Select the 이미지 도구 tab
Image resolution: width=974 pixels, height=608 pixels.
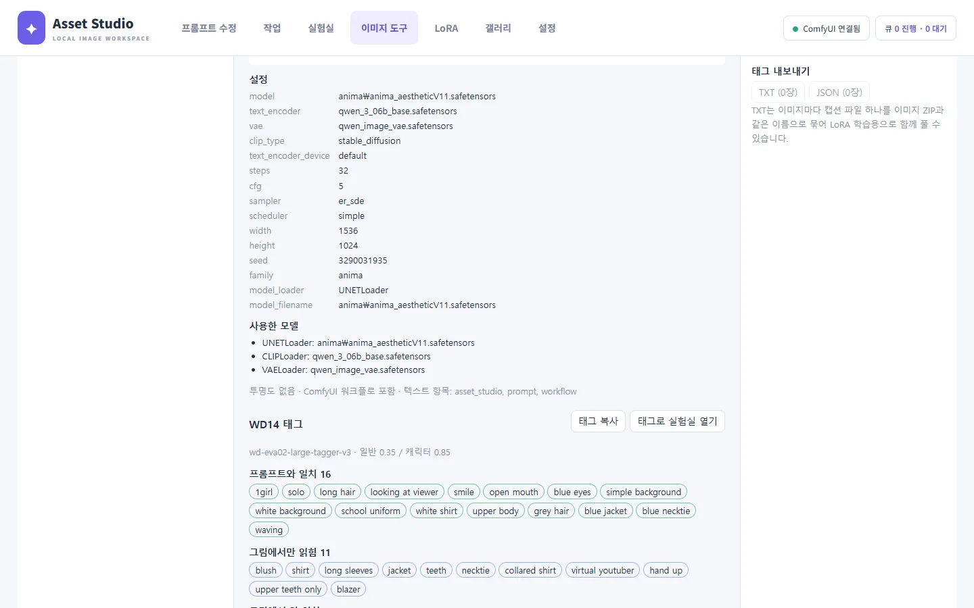384,28
